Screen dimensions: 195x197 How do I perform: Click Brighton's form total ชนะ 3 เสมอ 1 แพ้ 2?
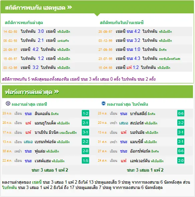(145, 170)
